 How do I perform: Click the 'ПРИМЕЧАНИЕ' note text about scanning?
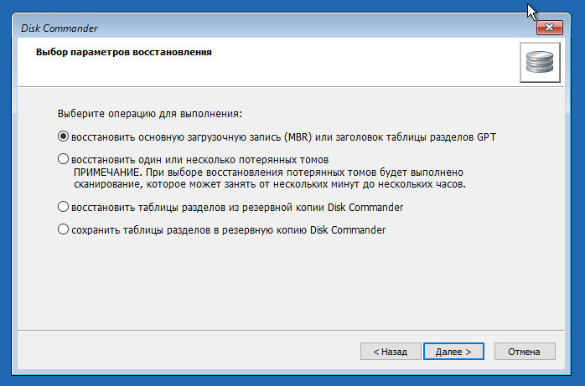click(269, 178)
